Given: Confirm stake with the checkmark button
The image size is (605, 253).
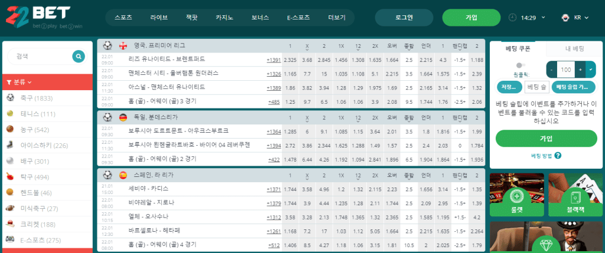Looking at the screenshot, I should point(591,70).
